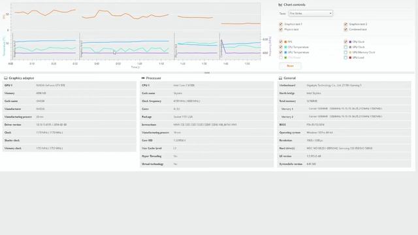
Task: Select the Clock frequency value
Action: [187, 101]
